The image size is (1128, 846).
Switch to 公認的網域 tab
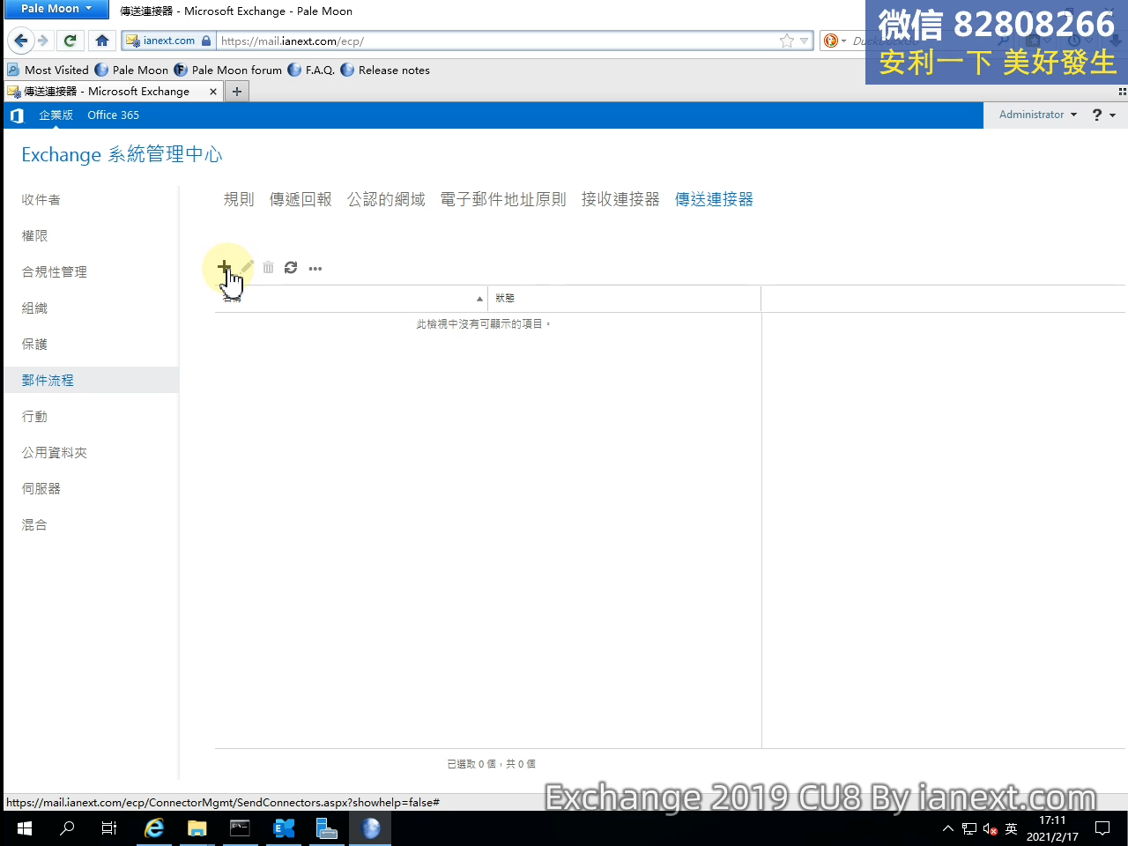pyautogui.click(x=386, y=199)
